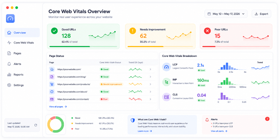Click the download icon on Export button
This screenshot has width=280, height=140.
click(256, 14)
